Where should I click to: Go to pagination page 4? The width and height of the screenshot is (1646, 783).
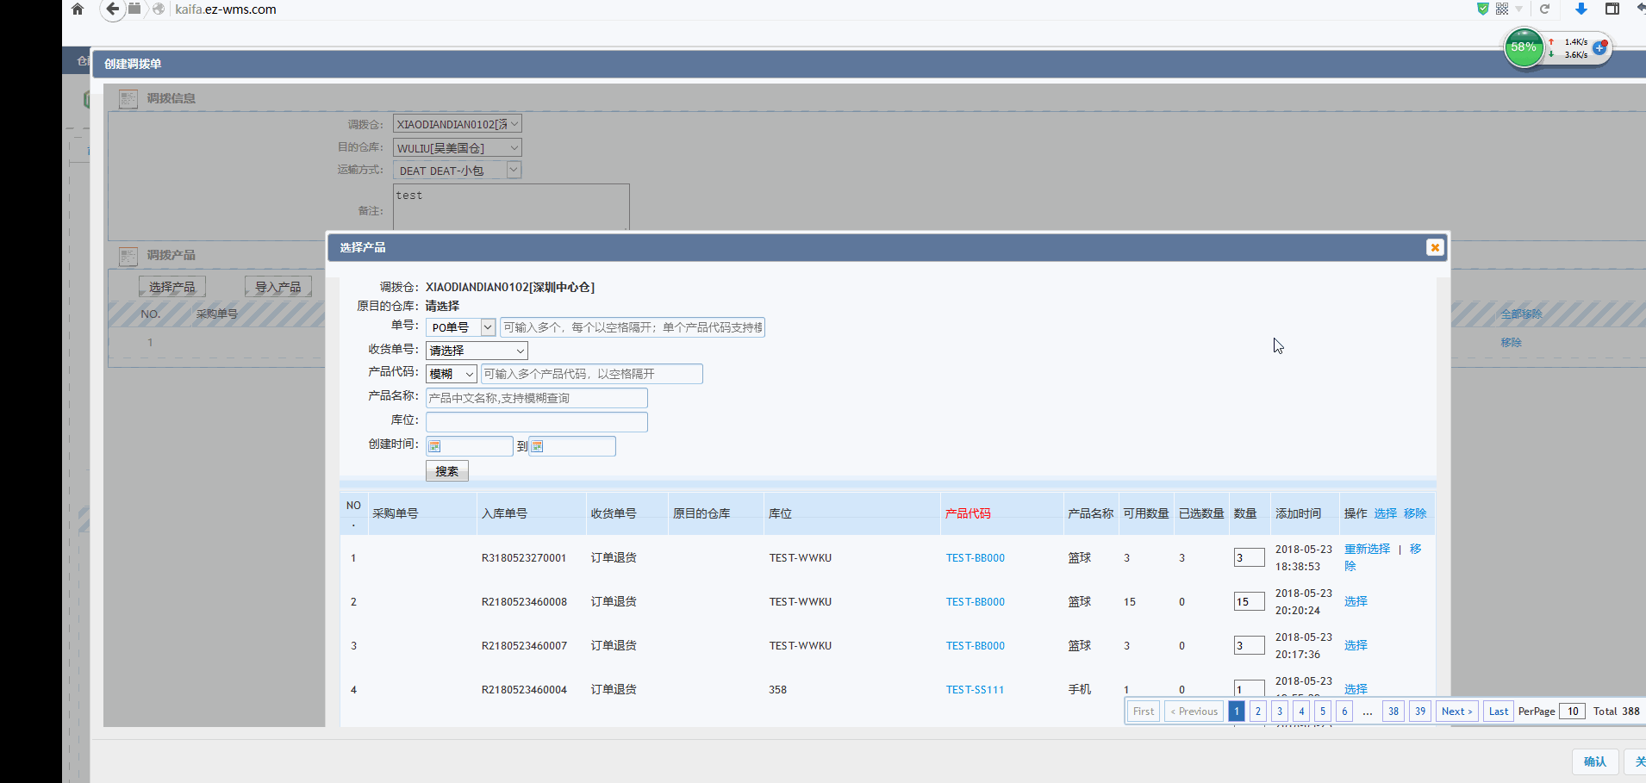[1301, 712]
